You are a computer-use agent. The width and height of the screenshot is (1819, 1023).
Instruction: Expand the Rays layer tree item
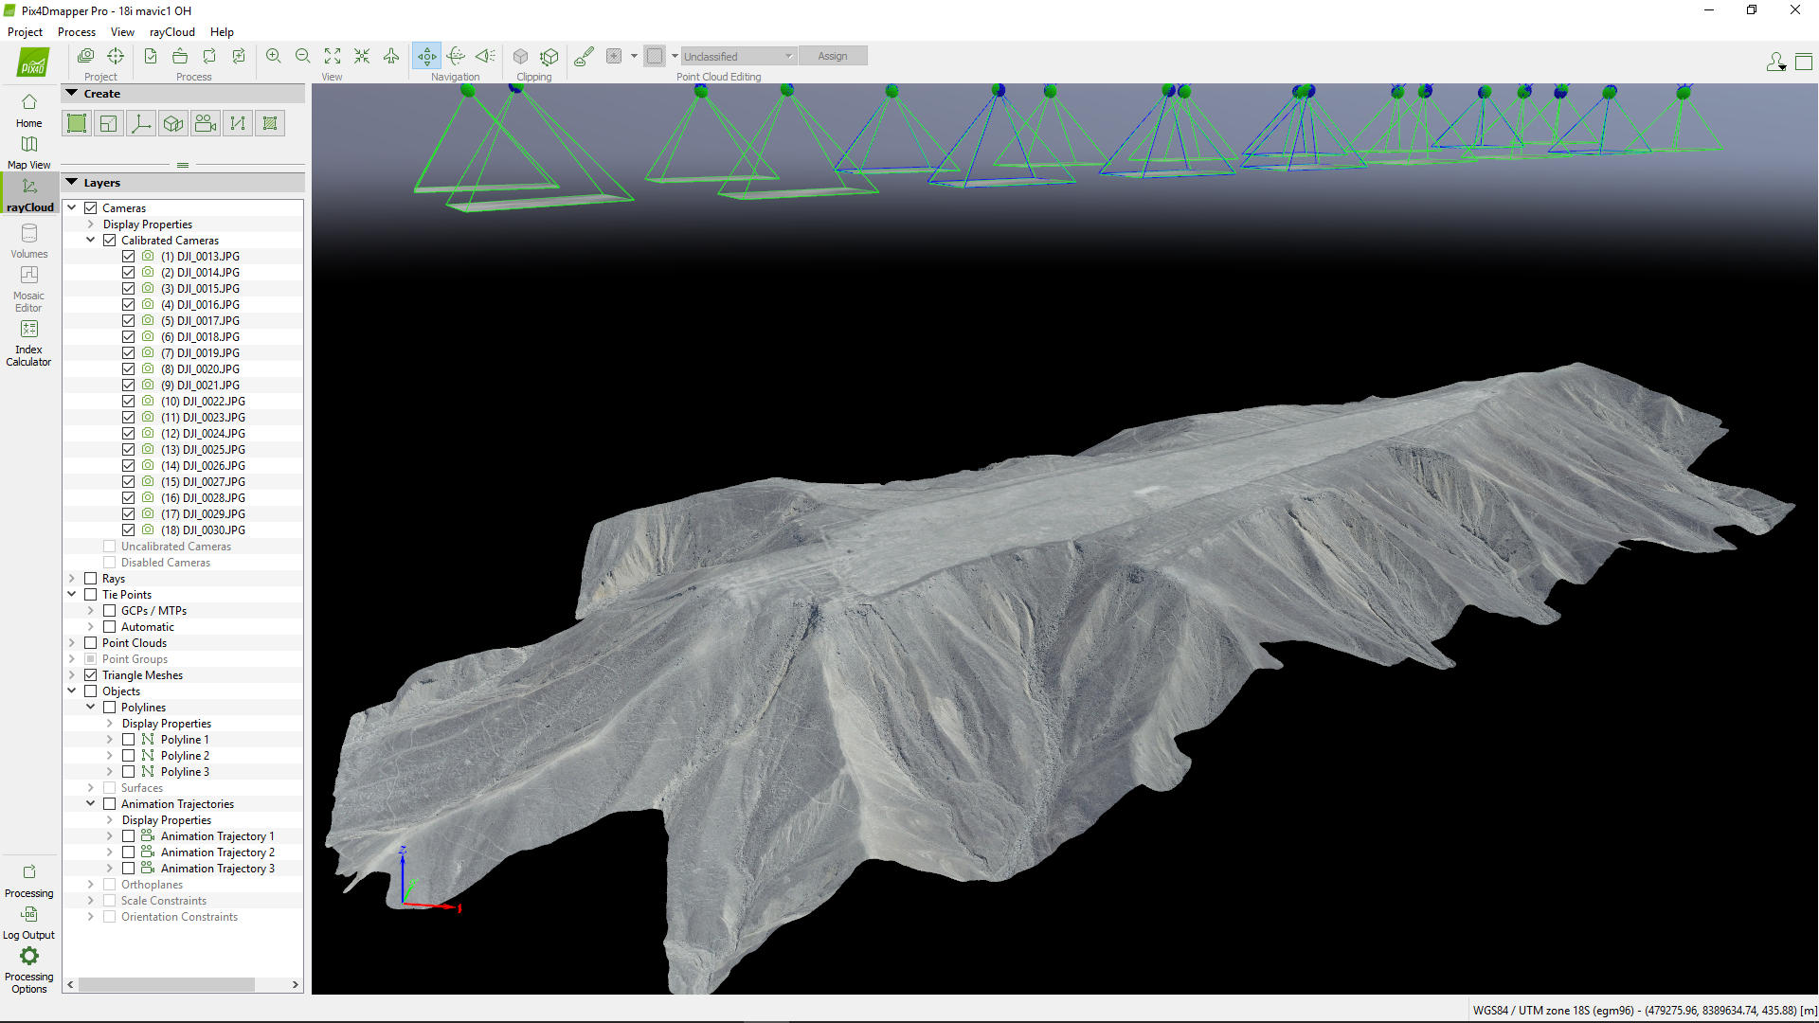click(x=72, y=579)
